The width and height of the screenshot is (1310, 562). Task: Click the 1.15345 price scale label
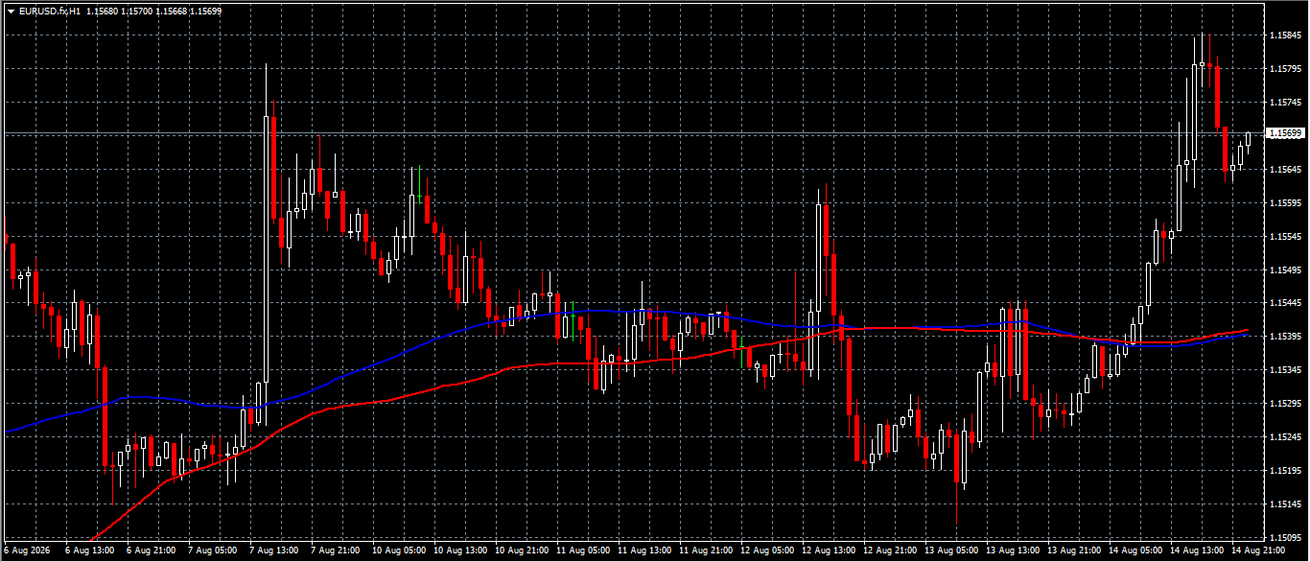[1284, 370]
